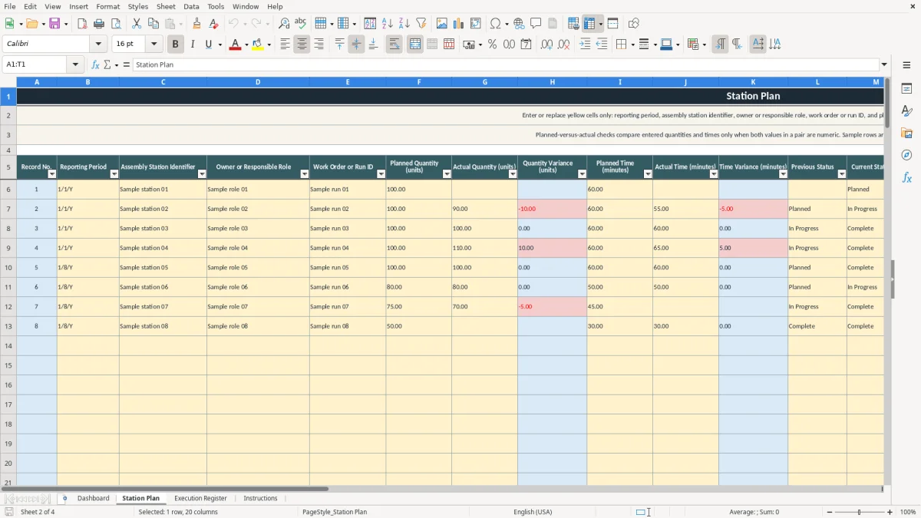Insert Comment icon
921x518 pixels.
[x=536, y=24]
